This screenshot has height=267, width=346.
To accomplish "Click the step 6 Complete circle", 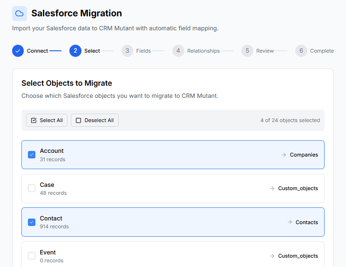I will 301,51.
